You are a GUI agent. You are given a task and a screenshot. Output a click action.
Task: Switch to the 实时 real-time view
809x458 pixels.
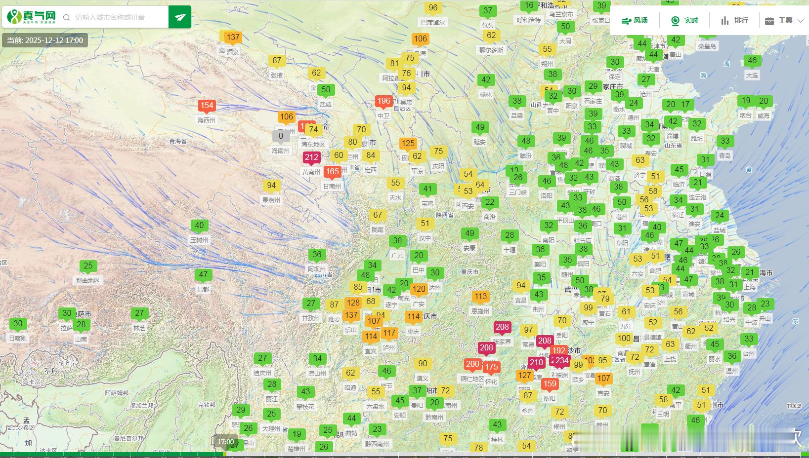(x=684, y=20)
